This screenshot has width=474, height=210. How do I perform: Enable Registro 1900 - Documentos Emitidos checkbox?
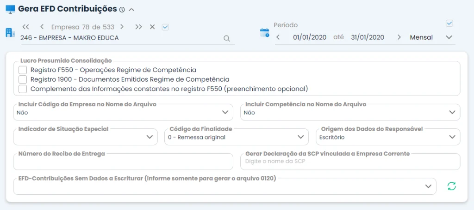pyautogui.click(x=23, y=79)
